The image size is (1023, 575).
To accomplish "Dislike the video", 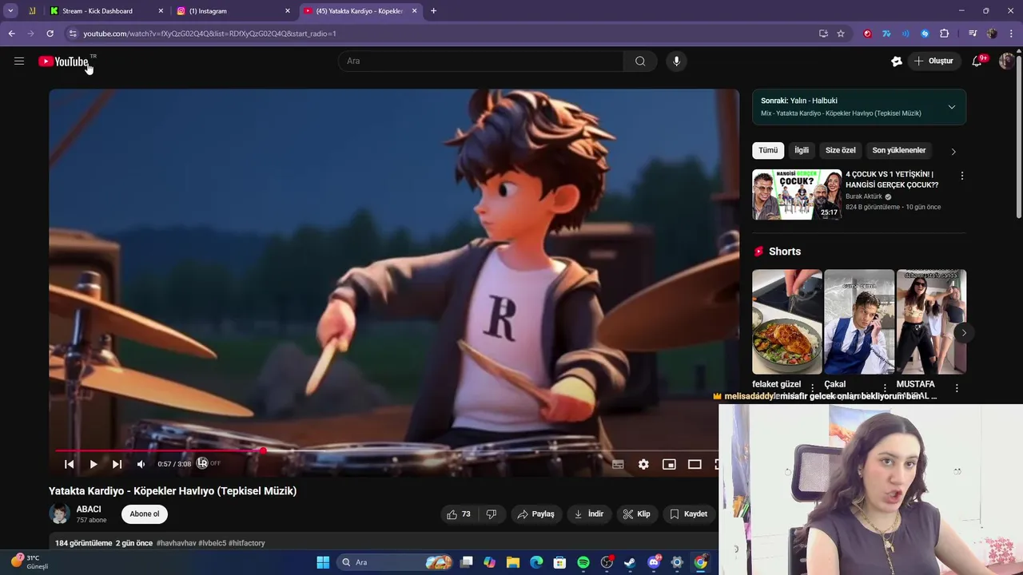I will (x=492, y=514).
